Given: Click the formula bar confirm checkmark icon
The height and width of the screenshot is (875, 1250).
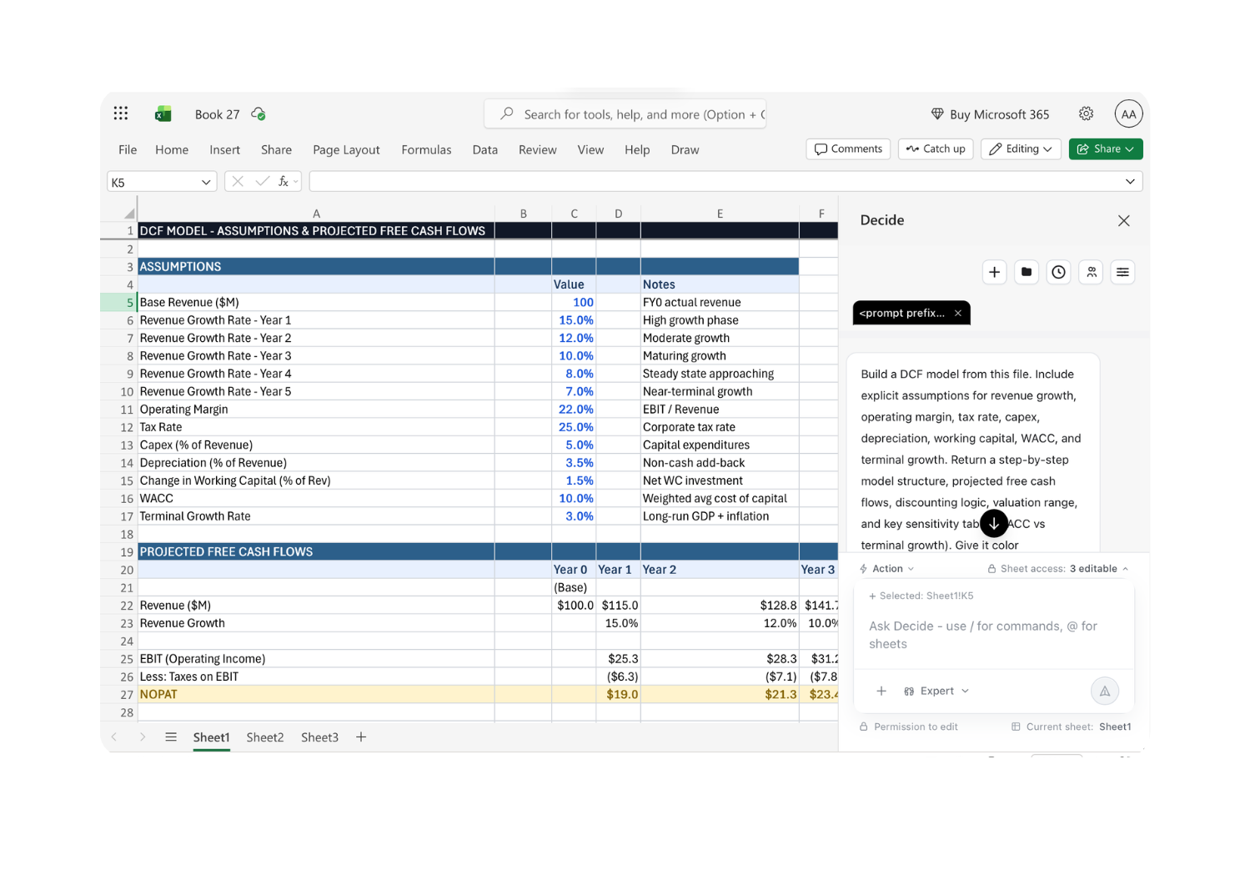Looking at the screenshot, I should 262,181.
